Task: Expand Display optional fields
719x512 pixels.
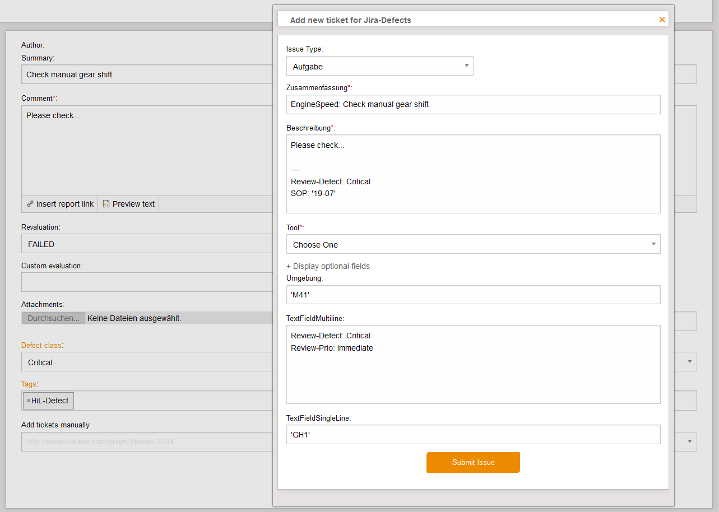Action: click(328, 266)
